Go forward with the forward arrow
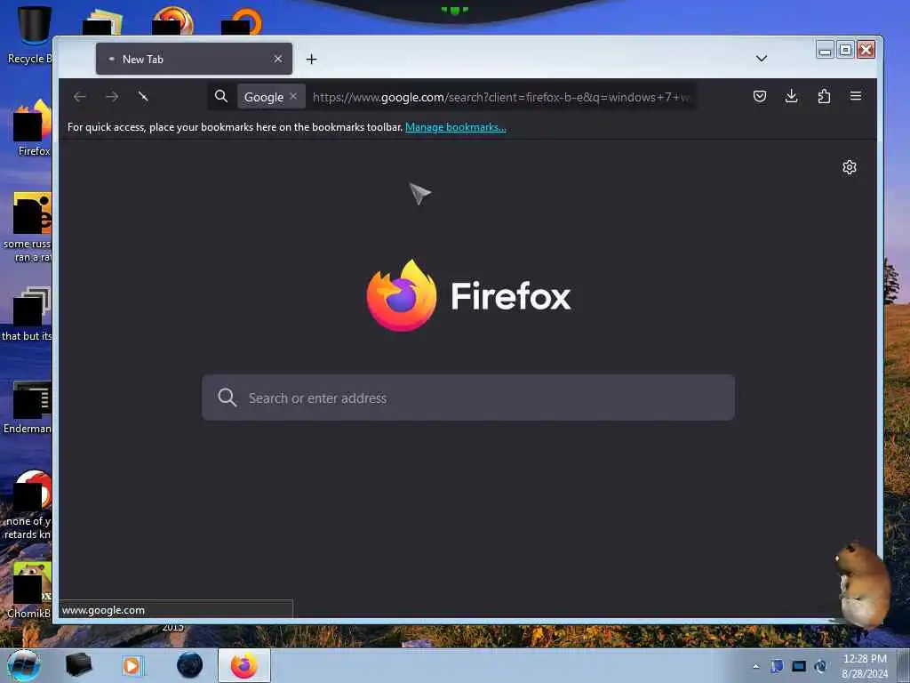 point(112,96)
